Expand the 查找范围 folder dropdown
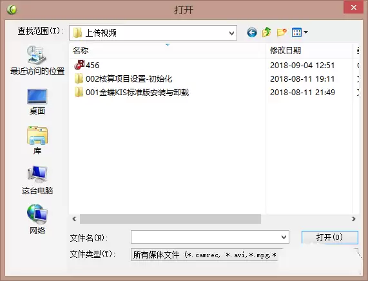Screen dimensions: 368x281 (x=231, y=33)
